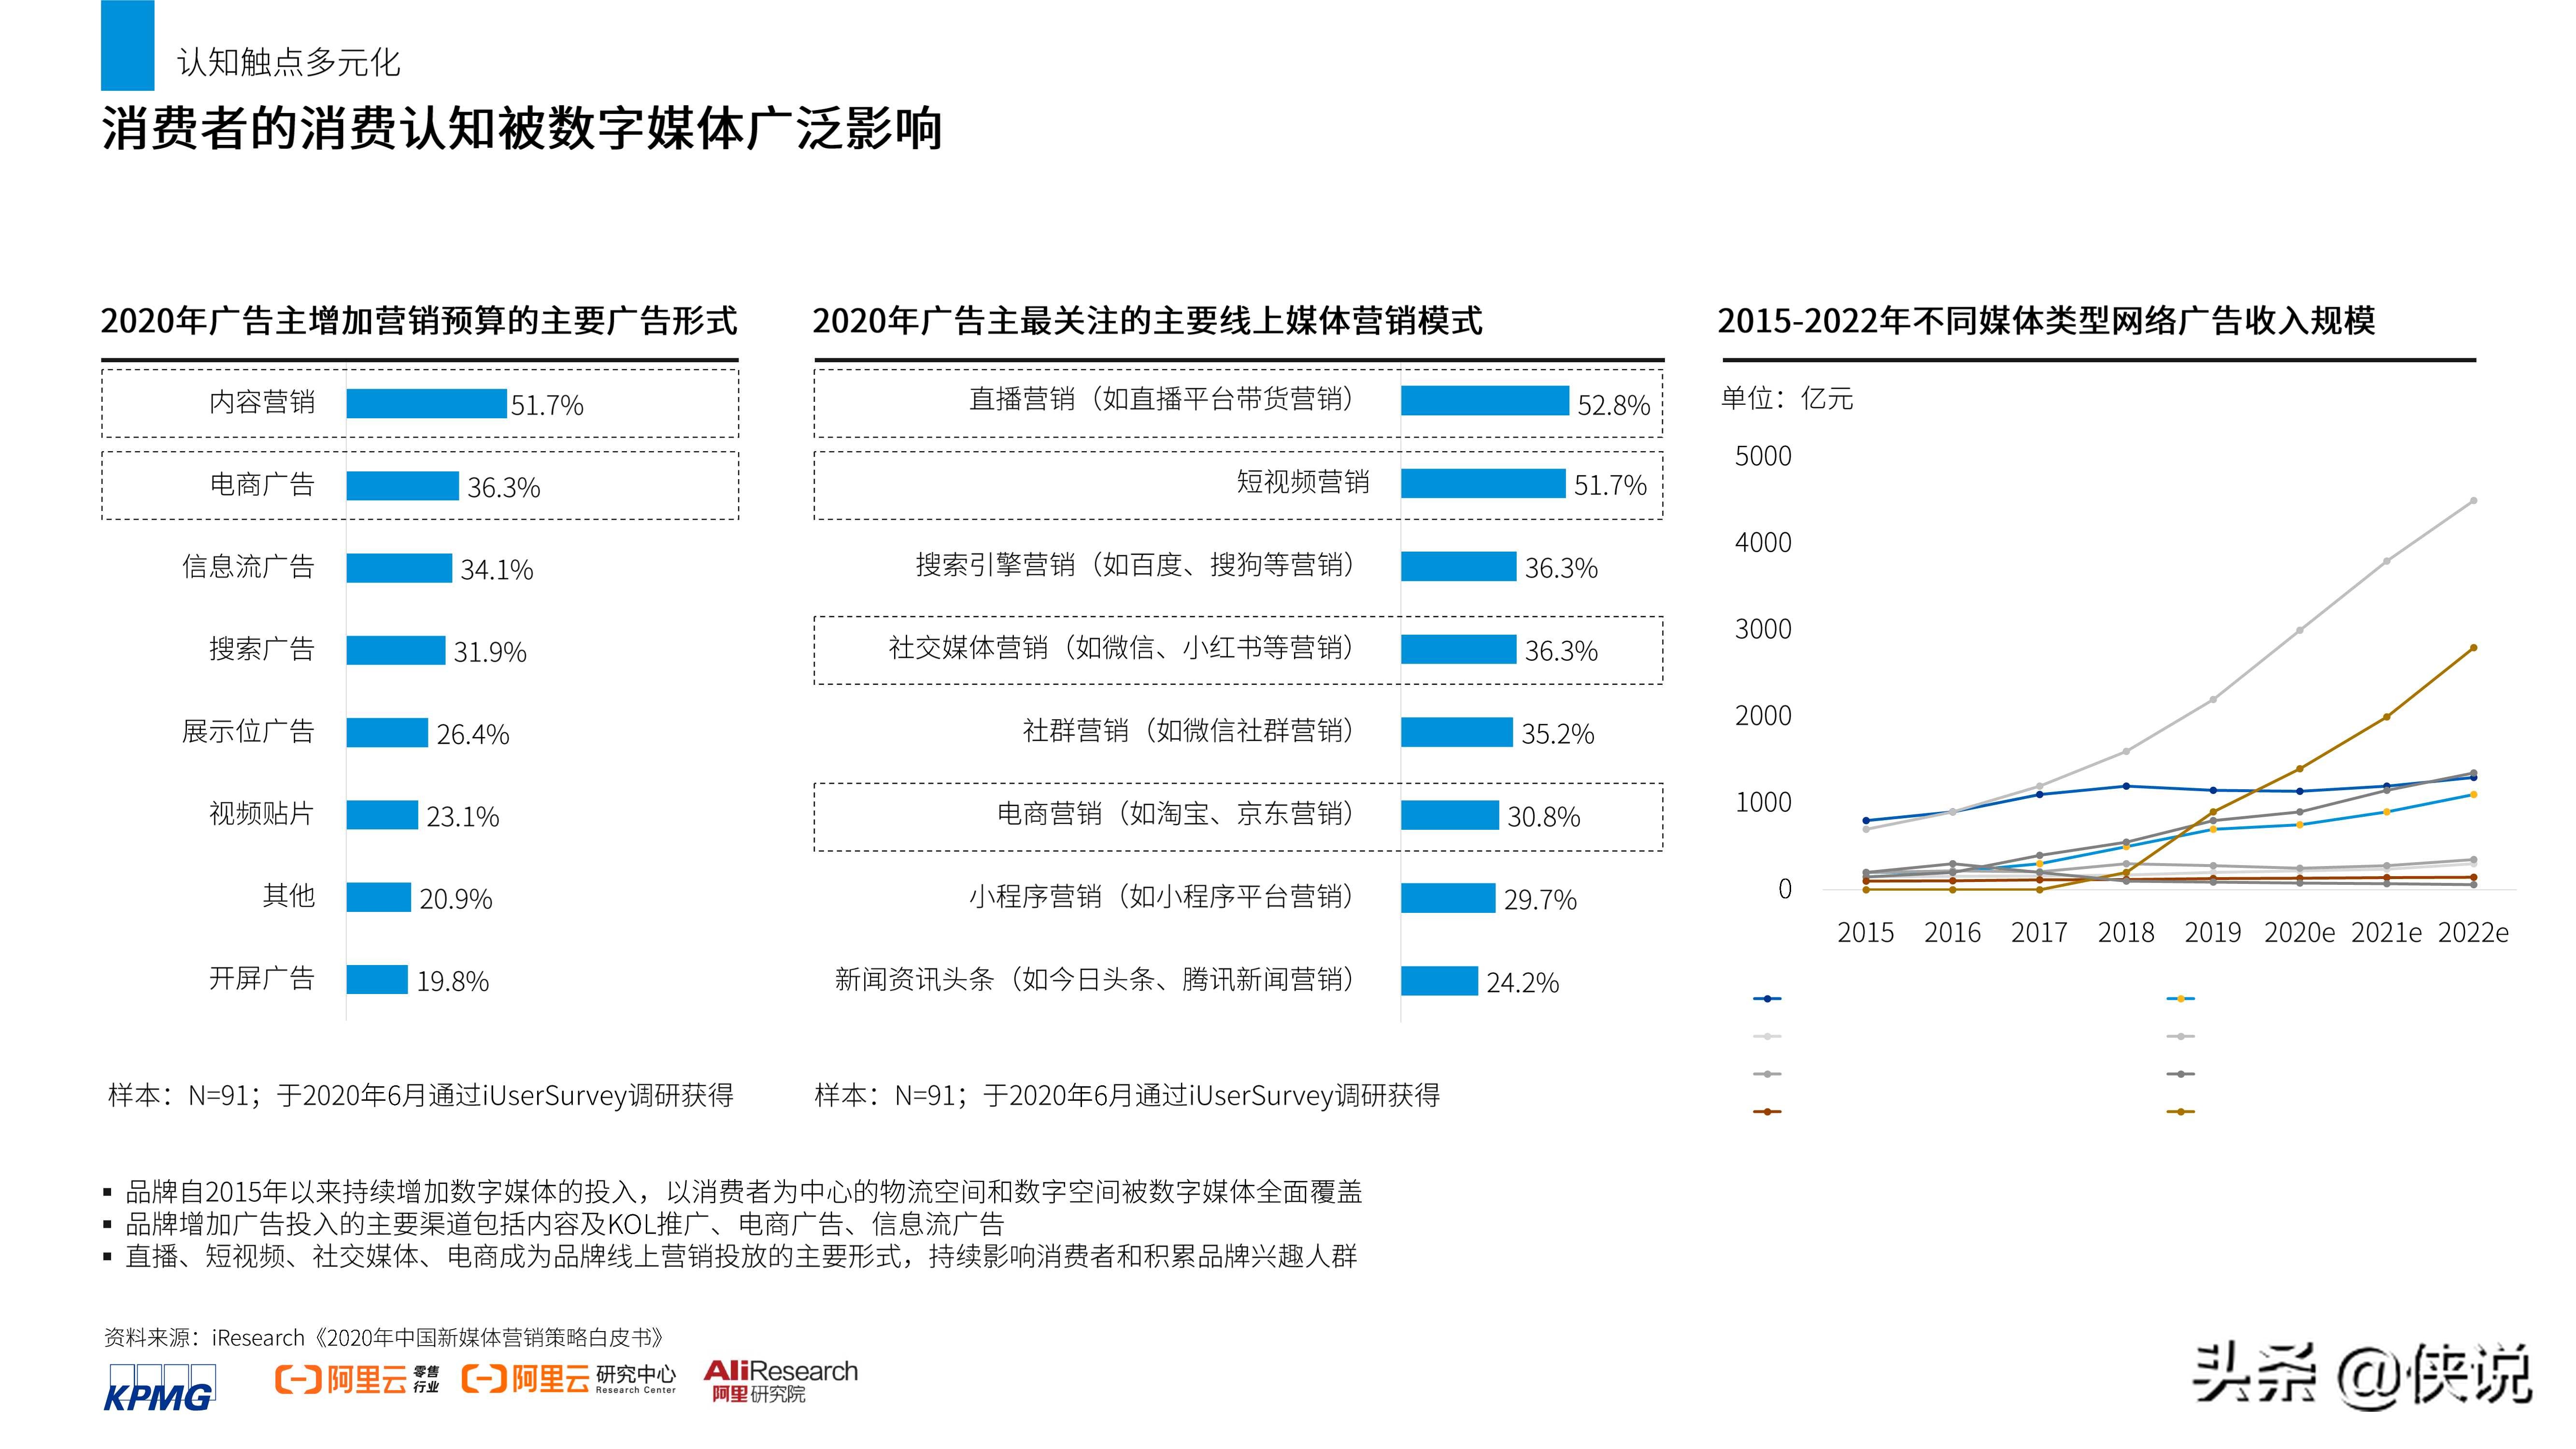
Task: Click heading 2015-2022年不同媒体类型网络广告收入规模
Action: click(x=2046, y=321)
